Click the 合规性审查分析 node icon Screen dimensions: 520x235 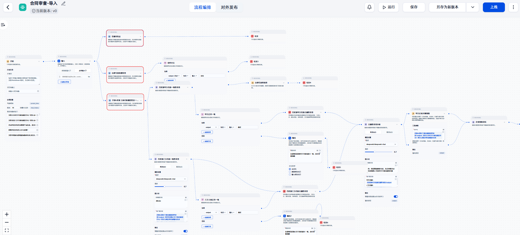pyautogui.click(x=366, y=125)
